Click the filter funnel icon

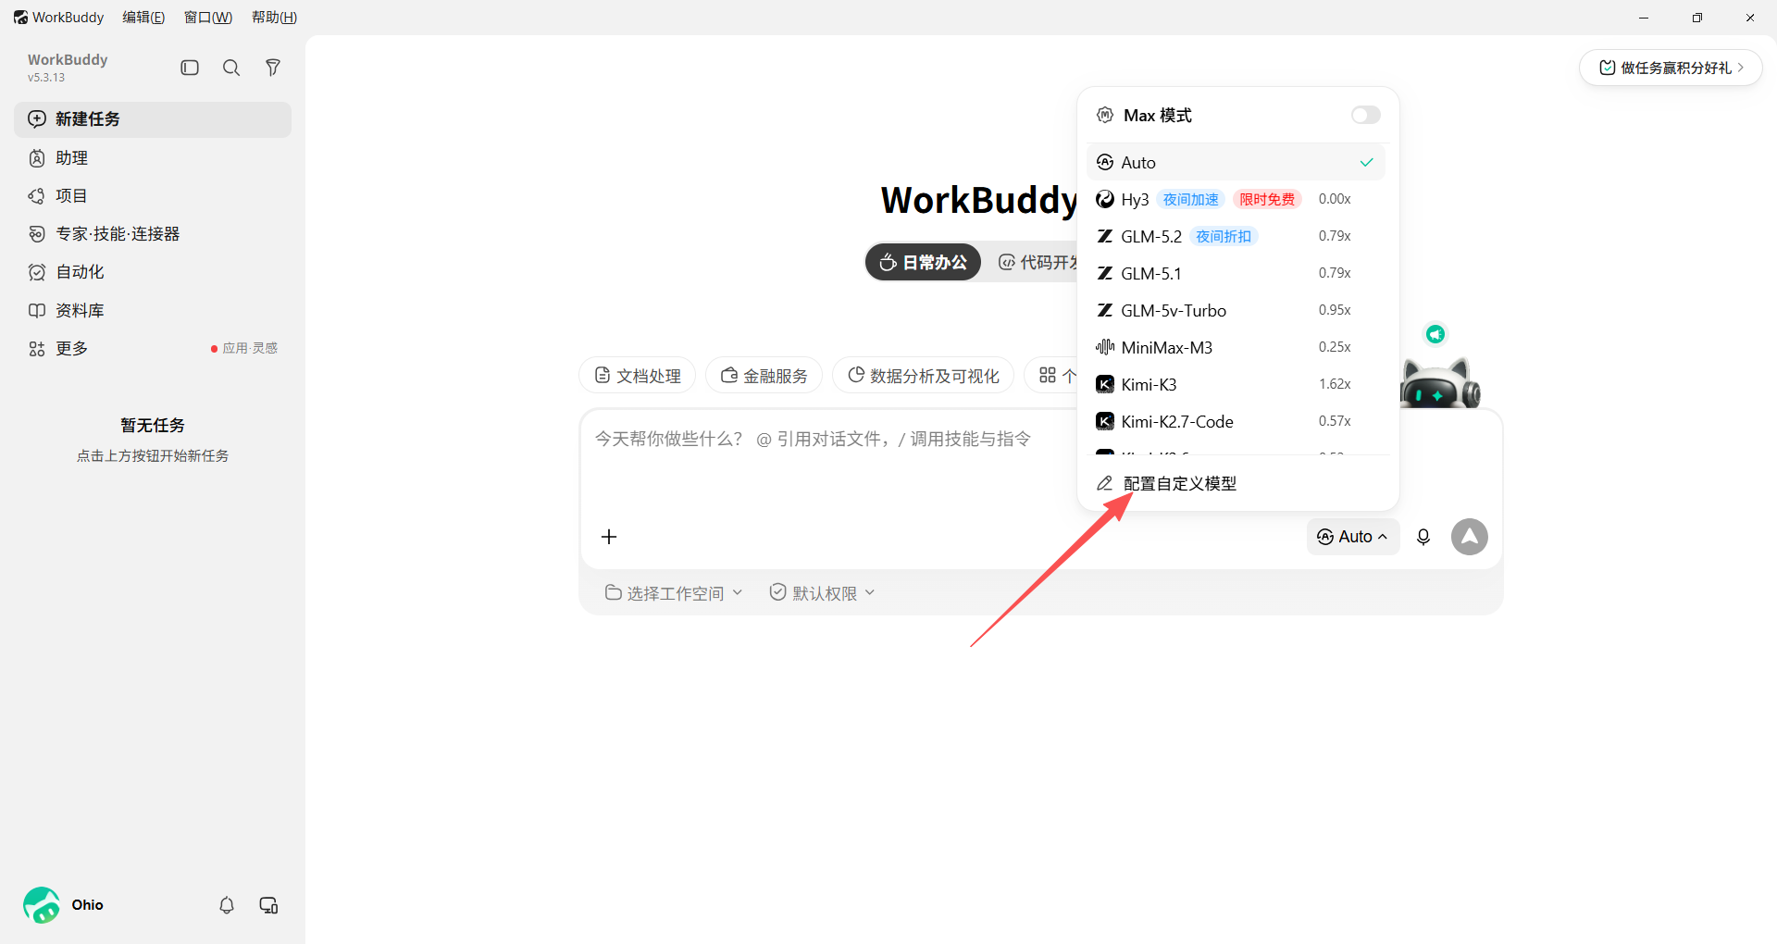[273, 68]
